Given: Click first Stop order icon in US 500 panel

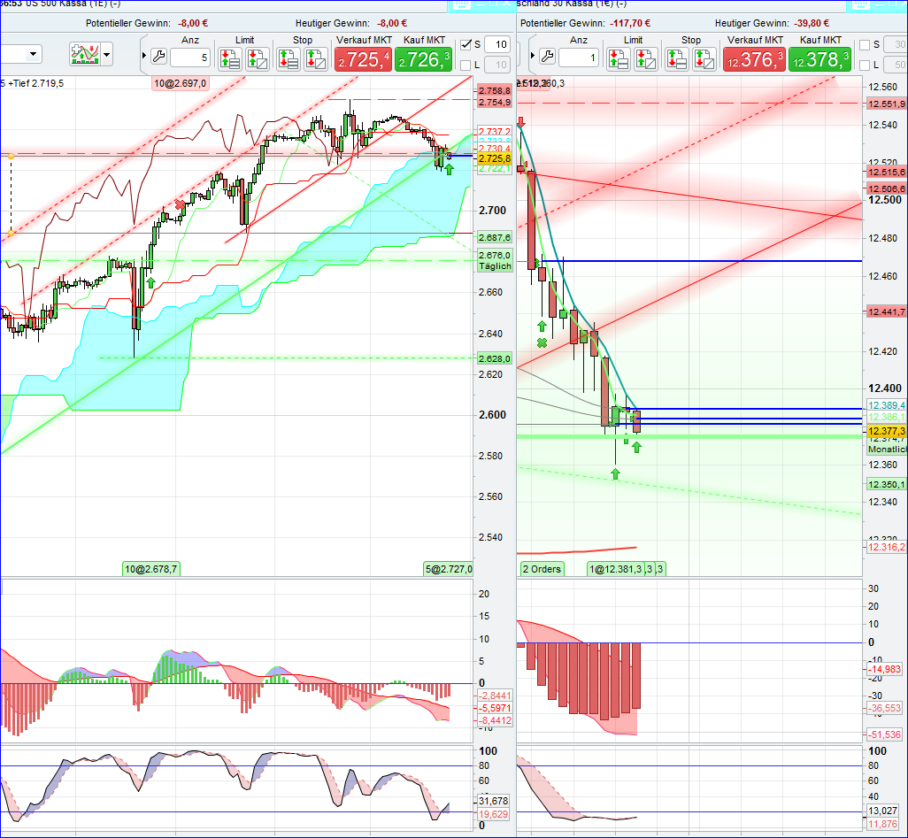Looking at the screenshot, I should point(288,59).
